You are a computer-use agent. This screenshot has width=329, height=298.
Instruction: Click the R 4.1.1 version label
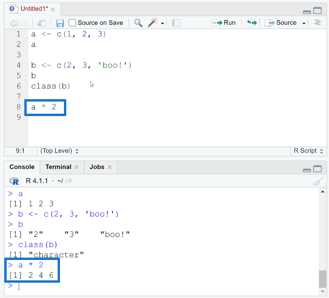coord(37,181)
